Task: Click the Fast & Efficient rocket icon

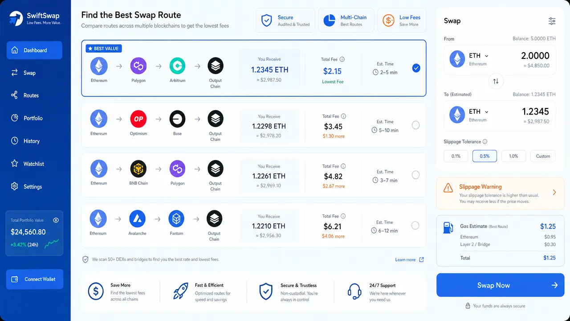Action: click(x=181, y=291)
